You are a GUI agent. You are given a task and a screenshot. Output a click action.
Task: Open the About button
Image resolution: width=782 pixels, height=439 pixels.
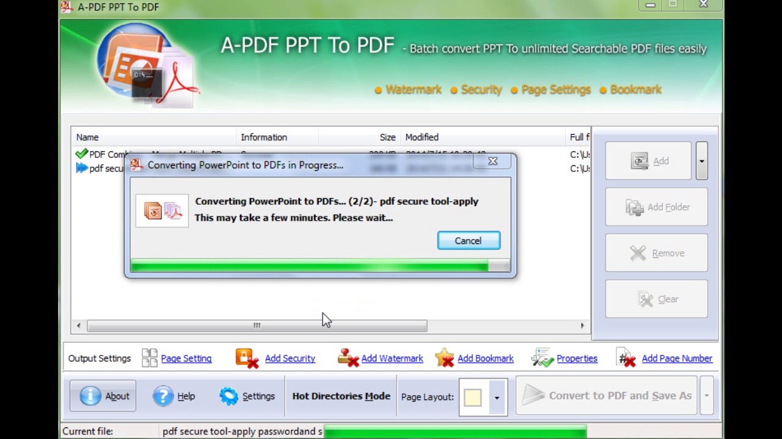pyautogui.click(x=103, y=396)
